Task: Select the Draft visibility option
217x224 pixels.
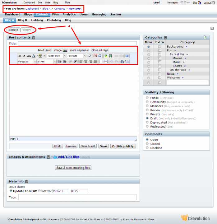Action: (147, 118)
